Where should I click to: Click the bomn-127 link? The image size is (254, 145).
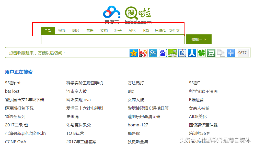click(138, 125)
